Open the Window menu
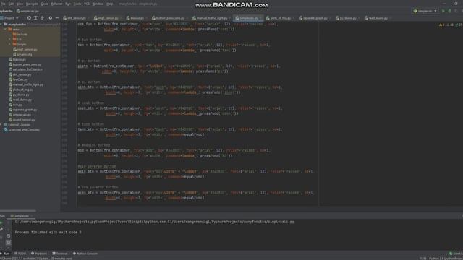The width and height of the screenshot is (463, 260). pos(98,4)
